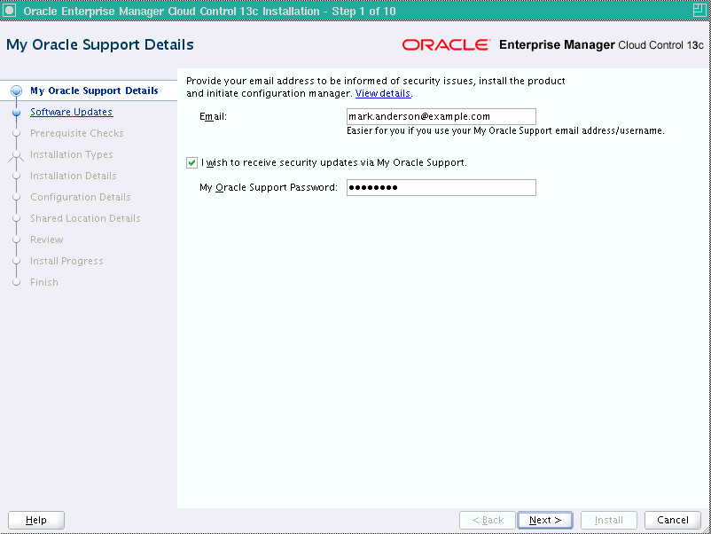Viewport: 711px width, 534px height.
Task: Click the window menu icon in title bar
Action: coord(10,10)
